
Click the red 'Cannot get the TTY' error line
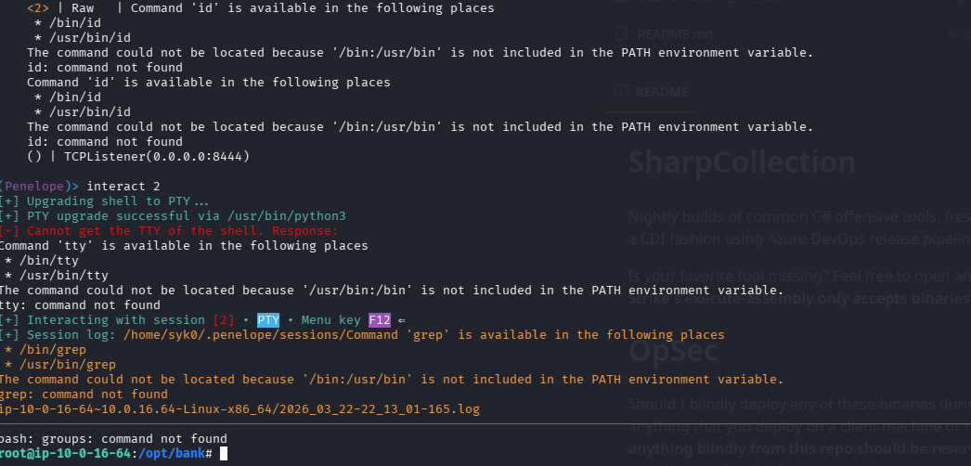point(169,231)
